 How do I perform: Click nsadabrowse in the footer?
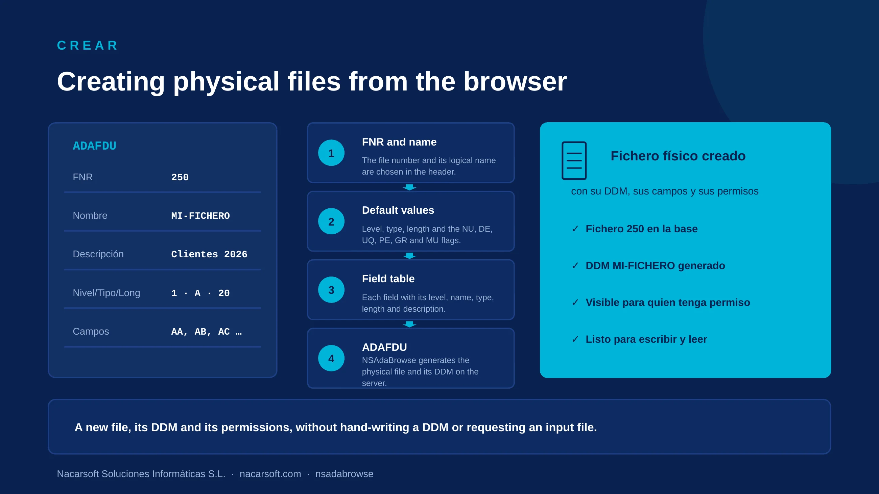coord(344,474)
